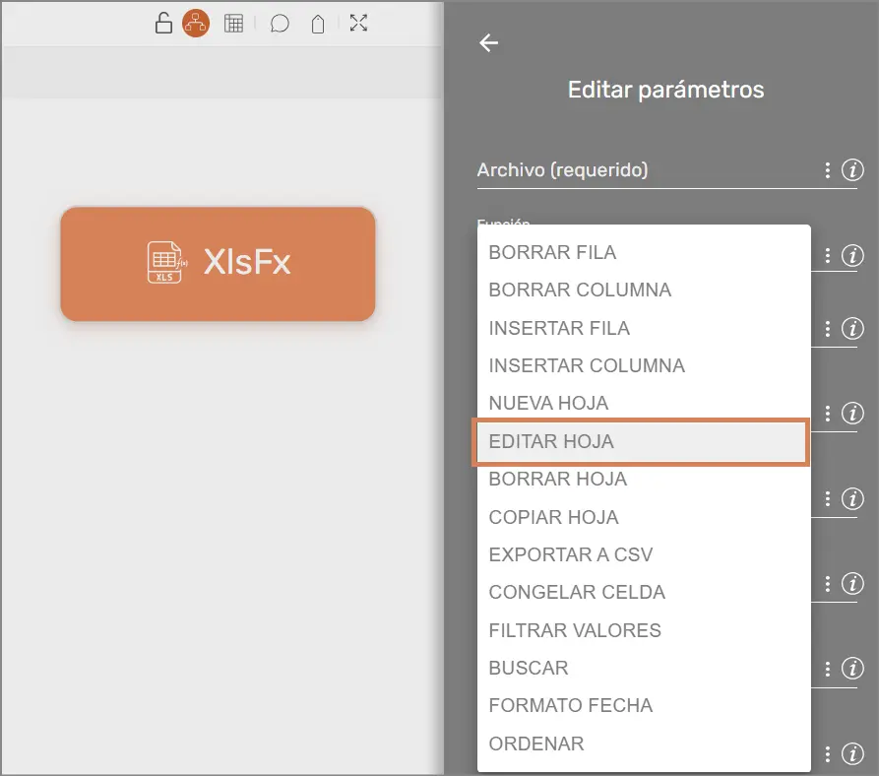Open three-dot menu beside NUEVA HOJA
The height and width of the screenshot is (776, 879).
tap(828, 414)
